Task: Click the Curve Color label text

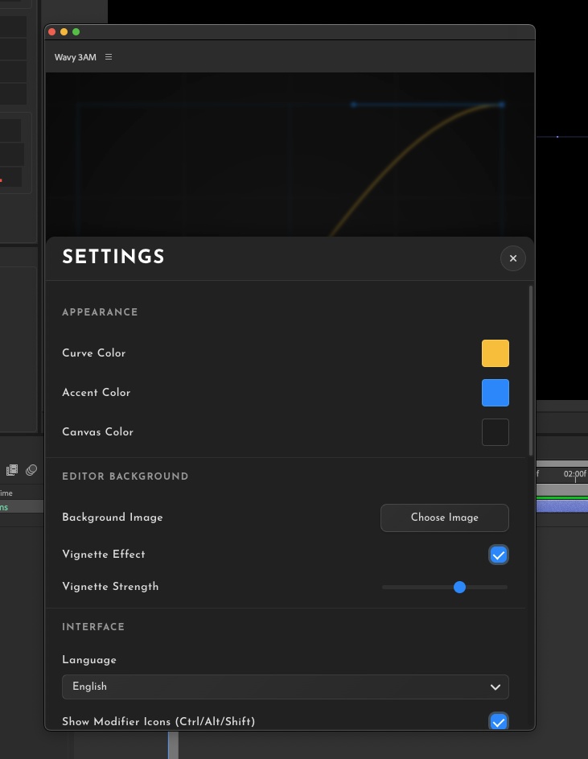Action: pyautogui.click(x=94, y=353)
